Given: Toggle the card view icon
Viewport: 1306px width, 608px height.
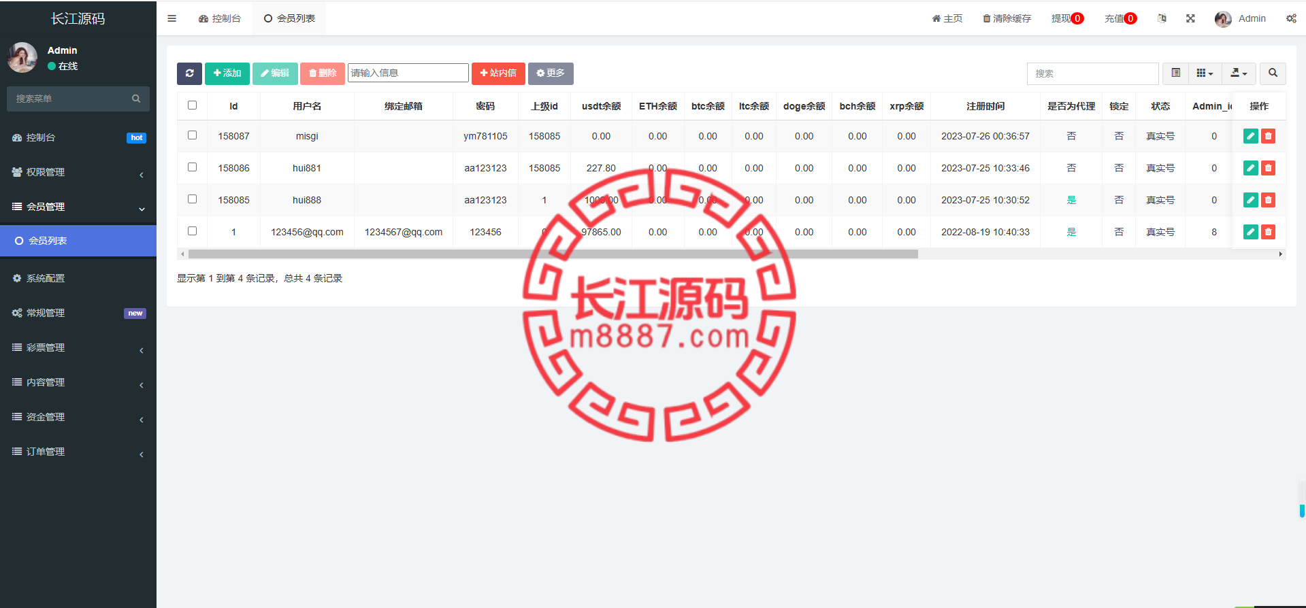Looking at the screenshot, I should click(x=1175, y=73).
